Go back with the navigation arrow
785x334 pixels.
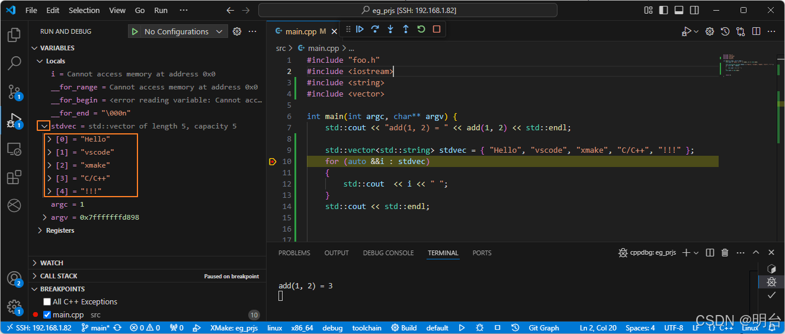click(x=230, y=10)
